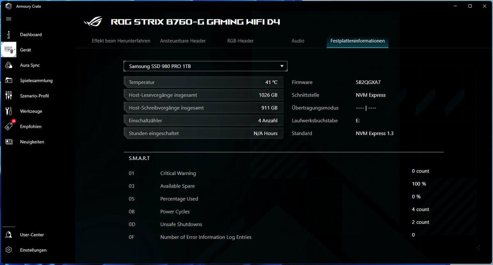Open the Werkzeuge label

point(31,111)
